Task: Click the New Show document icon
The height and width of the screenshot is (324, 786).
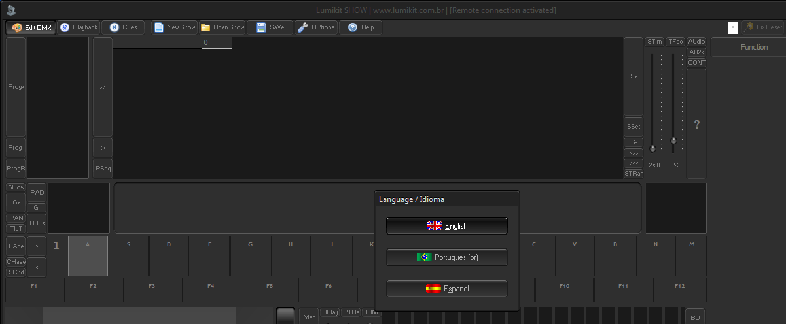Action: [159, 27]
